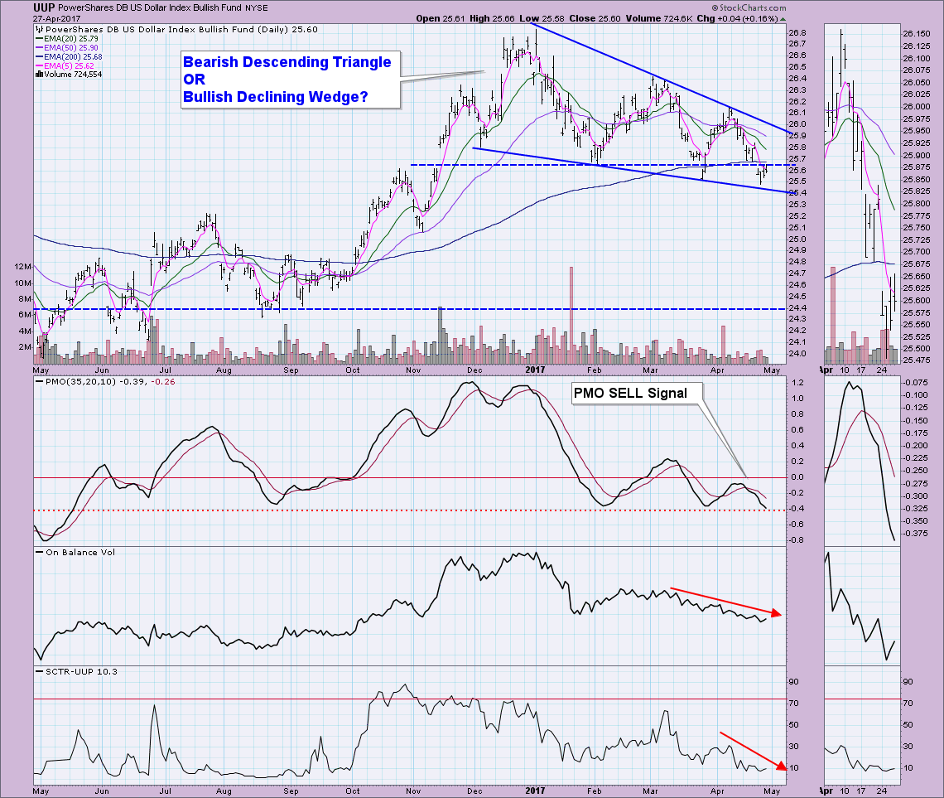Click the red arrow on On Balance Vol panel
This screenshot has height=798, width=944.
click(725, 601)
